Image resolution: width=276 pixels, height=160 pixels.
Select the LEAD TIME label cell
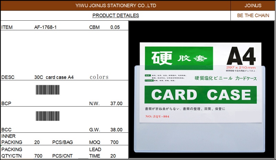click(95, 153)
